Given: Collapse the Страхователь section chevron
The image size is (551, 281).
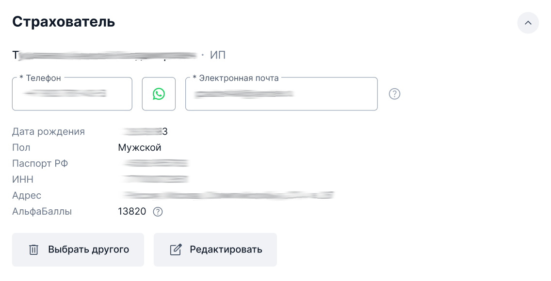Looking at the screenshot, I should 528,23.
